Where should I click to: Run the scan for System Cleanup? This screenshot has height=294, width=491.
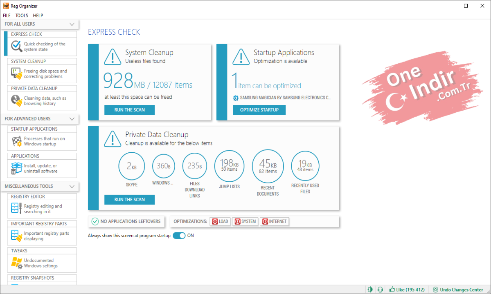click(x=130, y=110)
